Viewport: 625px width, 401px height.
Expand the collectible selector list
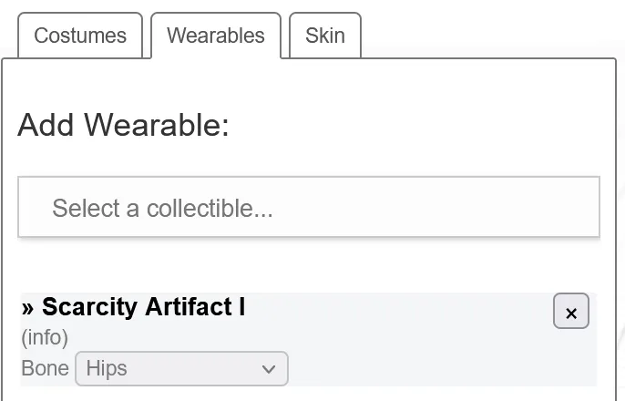tap(309, 207)
